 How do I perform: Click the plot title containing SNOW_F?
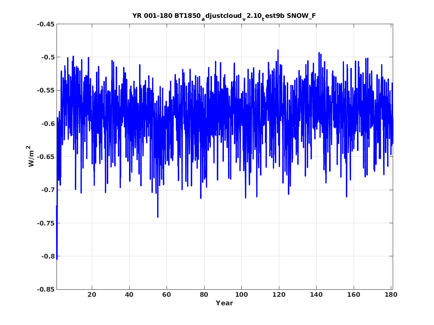tap(224, 16)
